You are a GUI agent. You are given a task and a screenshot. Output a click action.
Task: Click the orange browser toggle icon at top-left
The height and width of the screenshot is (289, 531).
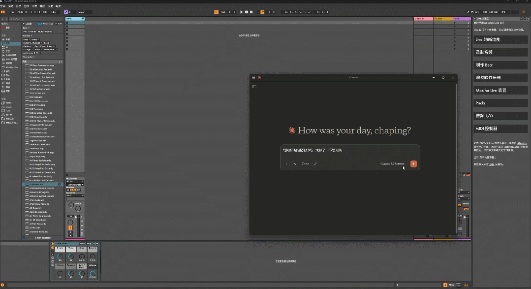pyautogui.click(x=3, y=12)
